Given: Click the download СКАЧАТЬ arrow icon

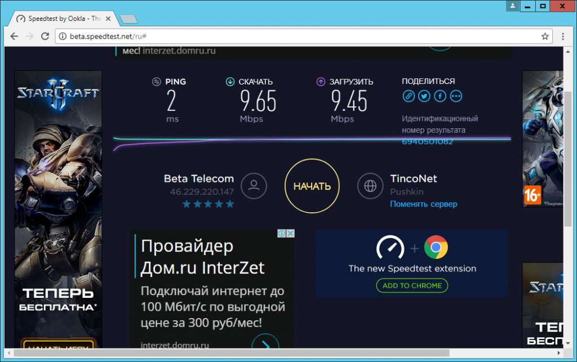Looking at the screenshot, I should (x=230, y=82).
